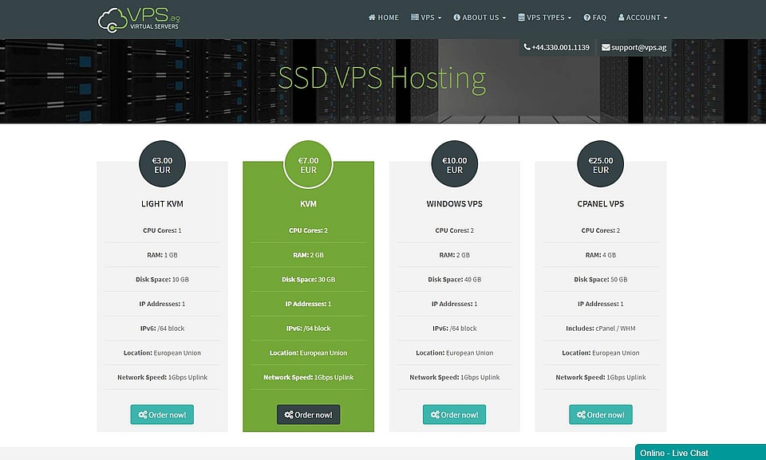Click the SSD VPS Hosting heading
The height and width of the screenshot is (460, 766).
pyautogui.click(x=382, y=78)
